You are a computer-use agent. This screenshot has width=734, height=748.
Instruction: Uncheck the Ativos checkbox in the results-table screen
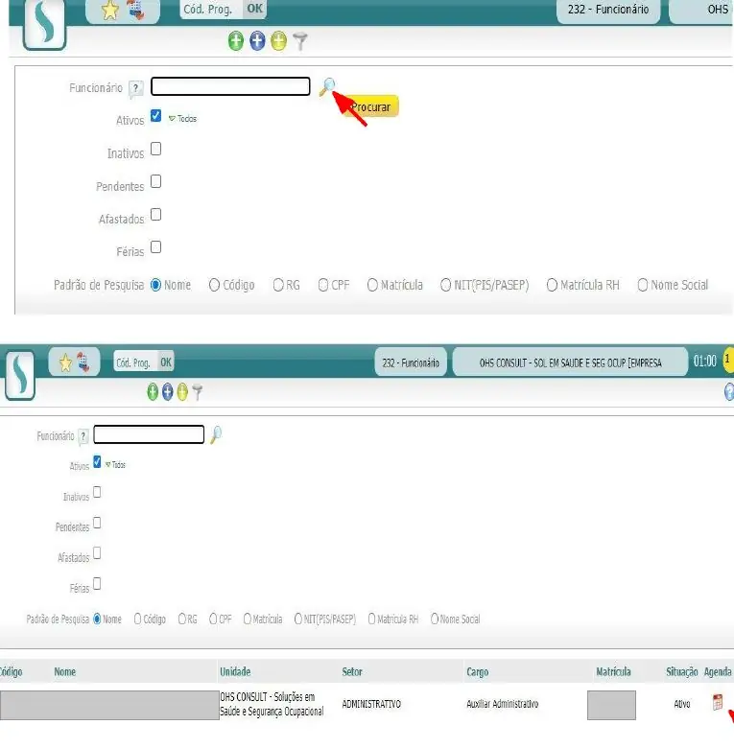tap(97, 461)
